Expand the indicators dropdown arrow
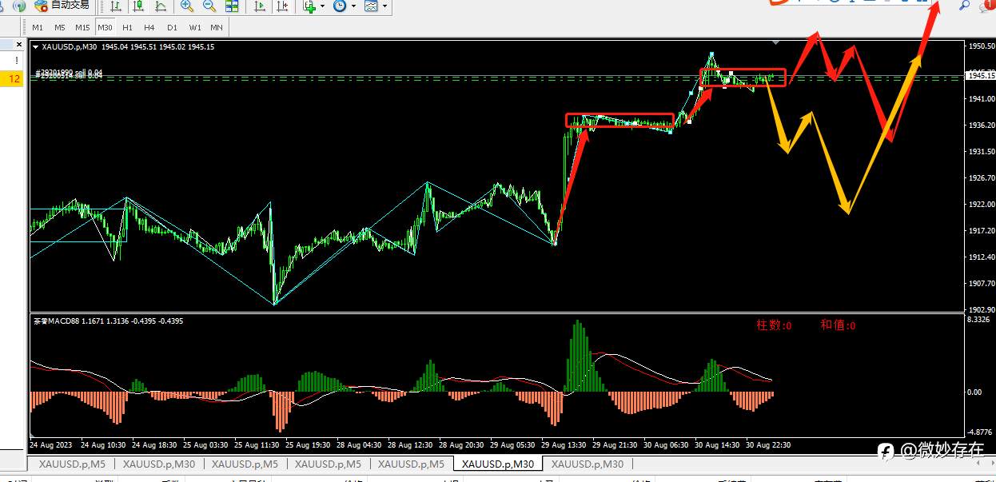Image resolution: width=996 pixels, height=482 pixels. click(x=323, y=6)
